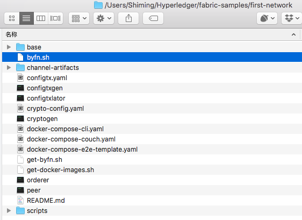Select the configtxgen executable icon
This screenshot has width=302, height=220.
tap(20, 88)
